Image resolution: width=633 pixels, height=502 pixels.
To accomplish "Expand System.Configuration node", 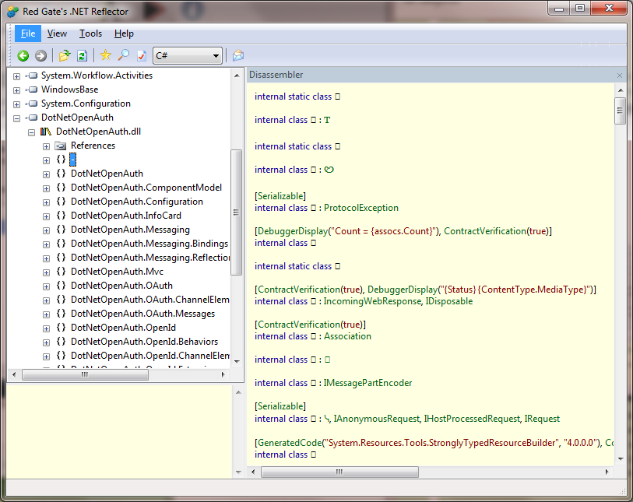I will tap(16, 104).
